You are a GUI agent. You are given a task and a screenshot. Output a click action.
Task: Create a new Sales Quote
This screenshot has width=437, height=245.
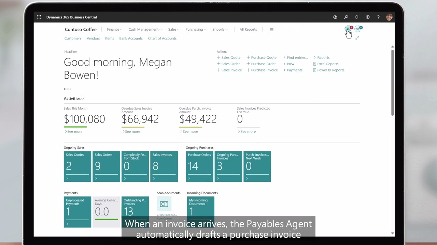pyautogui.click(x=229, y=58)
